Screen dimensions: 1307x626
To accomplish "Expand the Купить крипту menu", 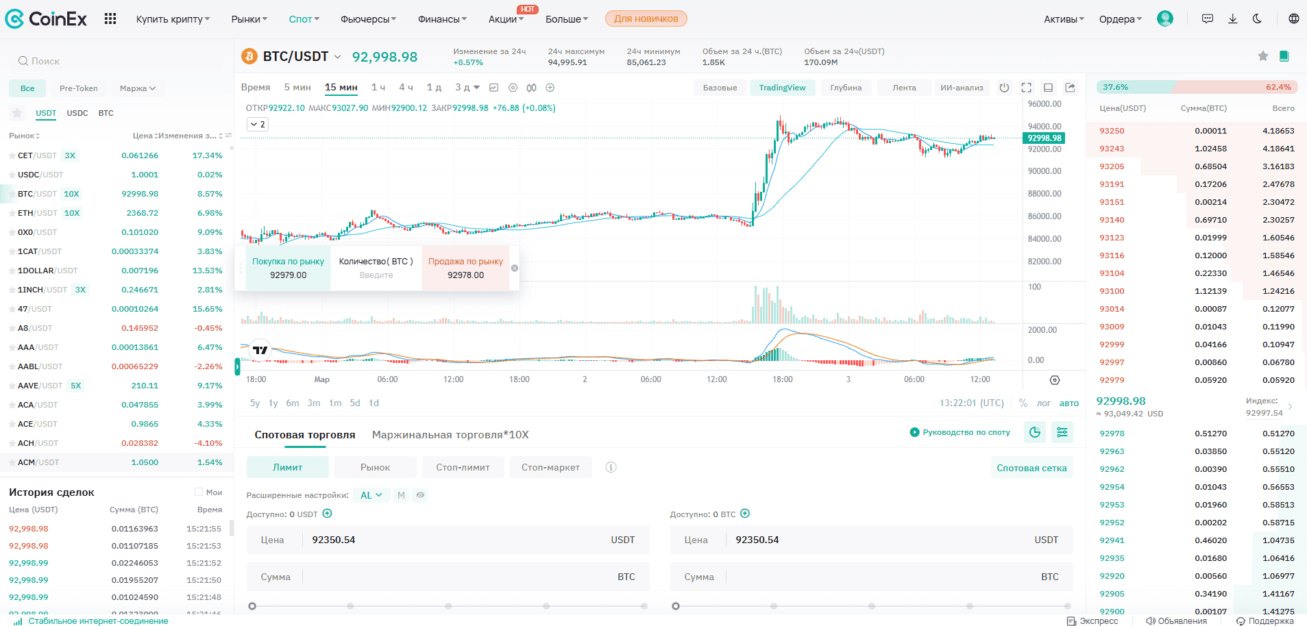I will tap(173, 19).
